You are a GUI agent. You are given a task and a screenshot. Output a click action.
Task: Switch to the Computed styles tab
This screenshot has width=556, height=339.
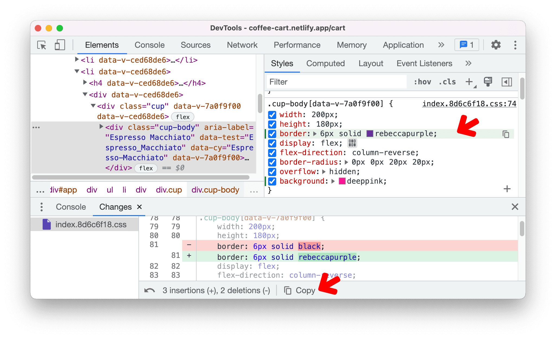[326, 63]
